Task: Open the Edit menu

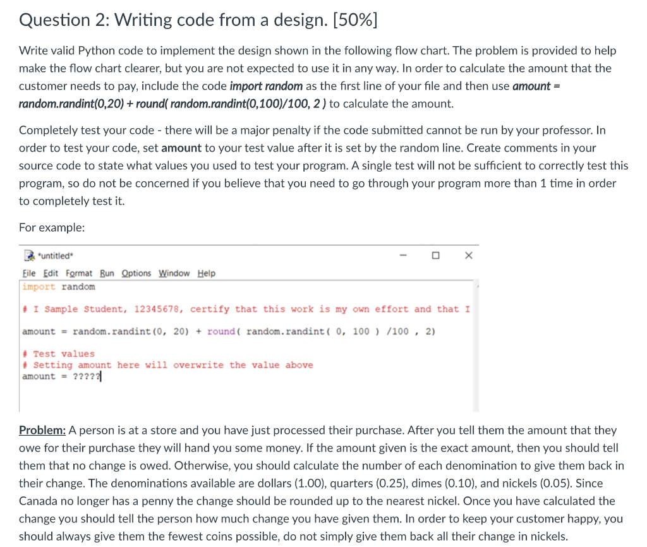Action: pyautogui.click(x=51, y=273)
